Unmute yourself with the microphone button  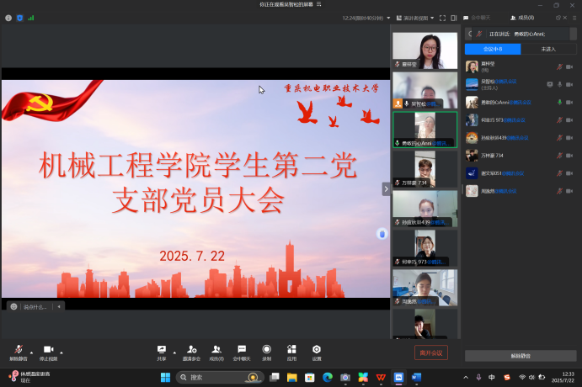point(19,353)
